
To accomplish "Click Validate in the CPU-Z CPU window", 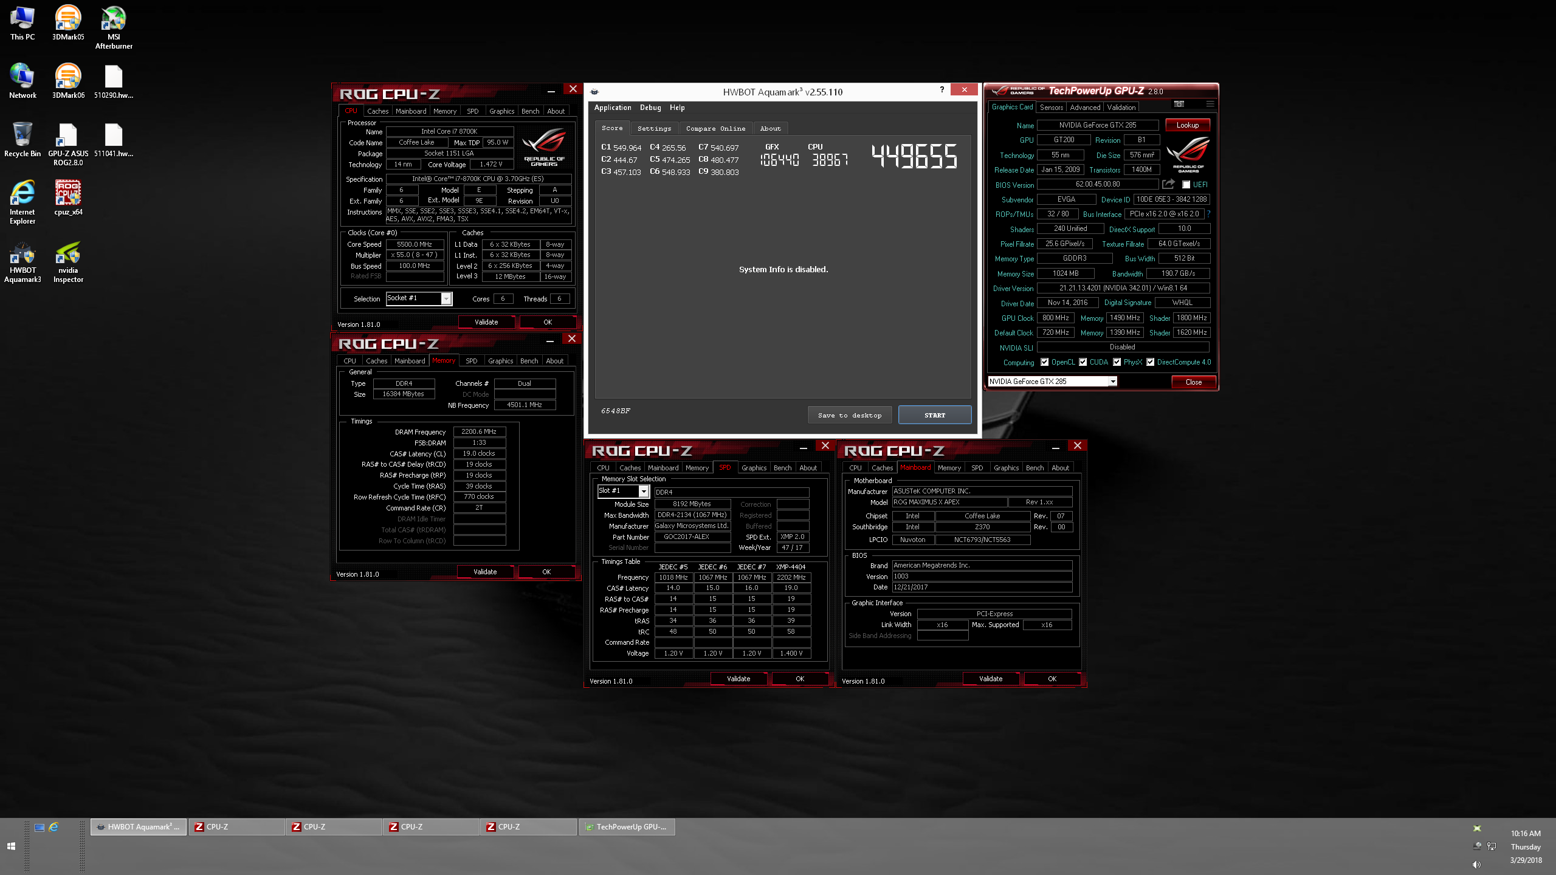I will [x=486, y=322].
